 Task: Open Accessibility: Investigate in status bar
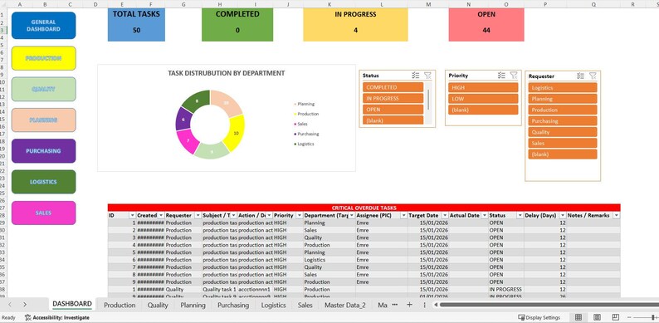click(57, 317)
